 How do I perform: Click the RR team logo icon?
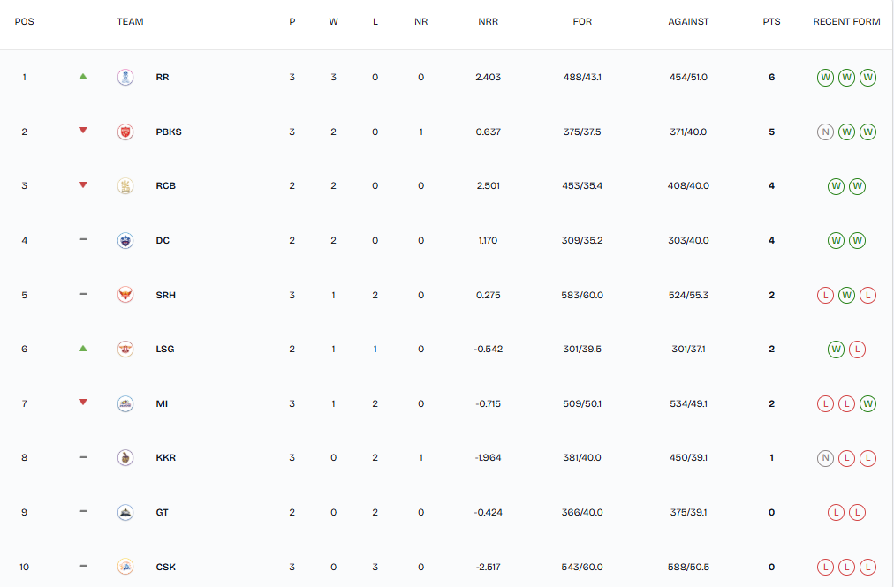125,78
